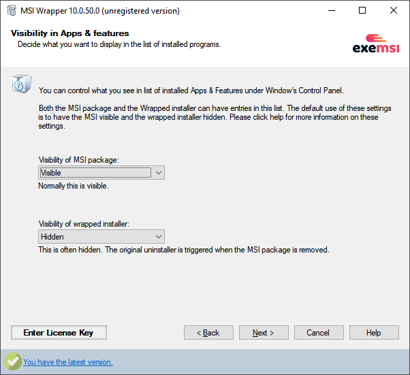The height and width of the screenshot is (375, 410).
Task: Open the Visibility of MSI package dropdown
Action: coord(101,173)
